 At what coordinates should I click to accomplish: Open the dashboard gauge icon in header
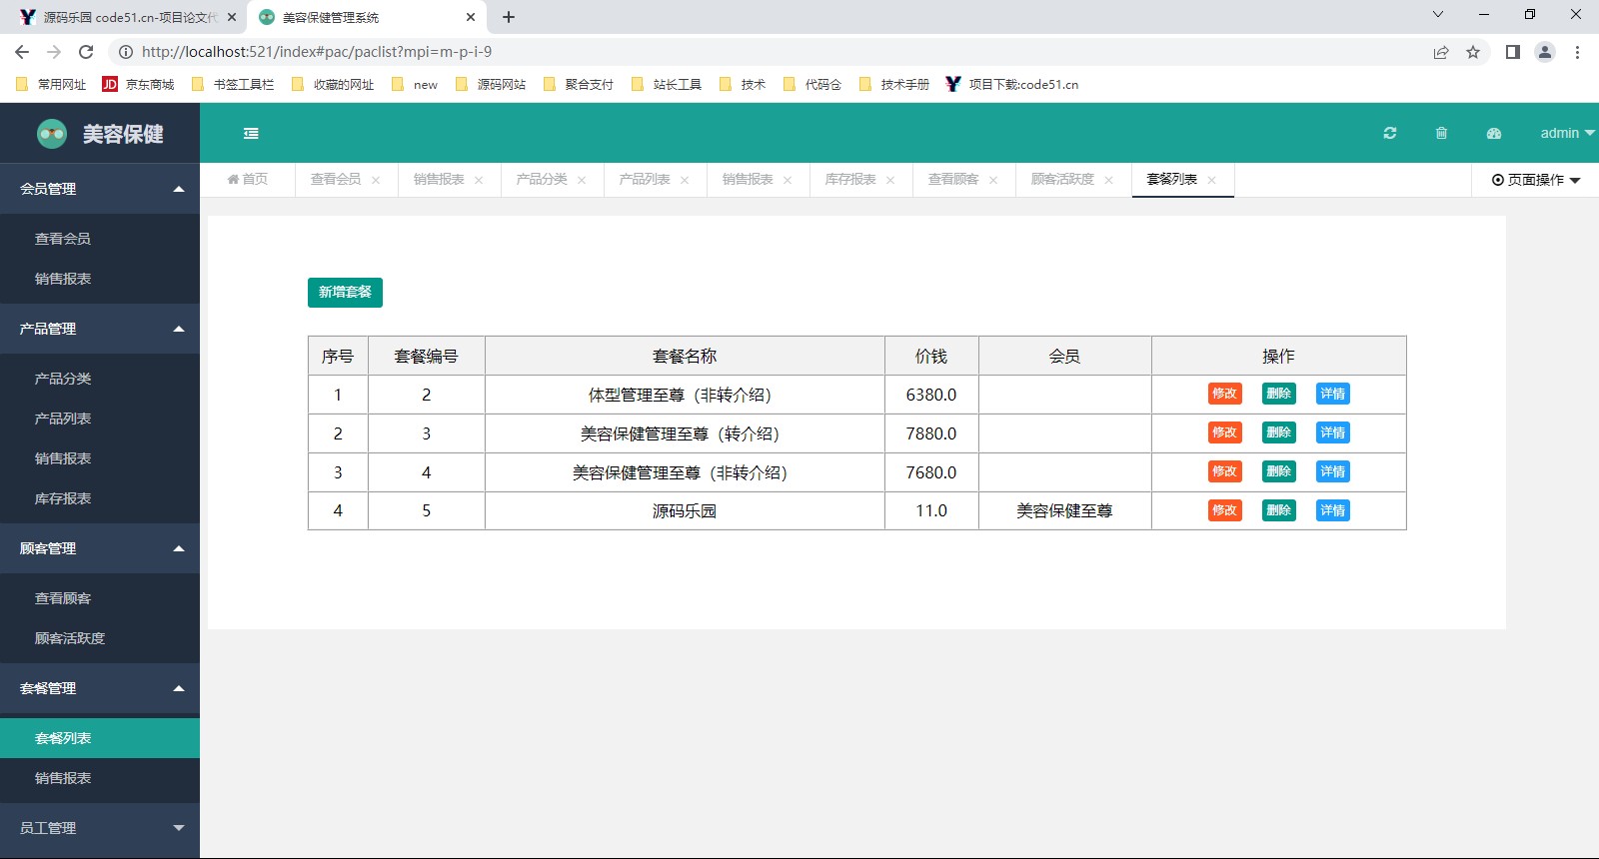pyautogui.click(x=1494, y=133)
